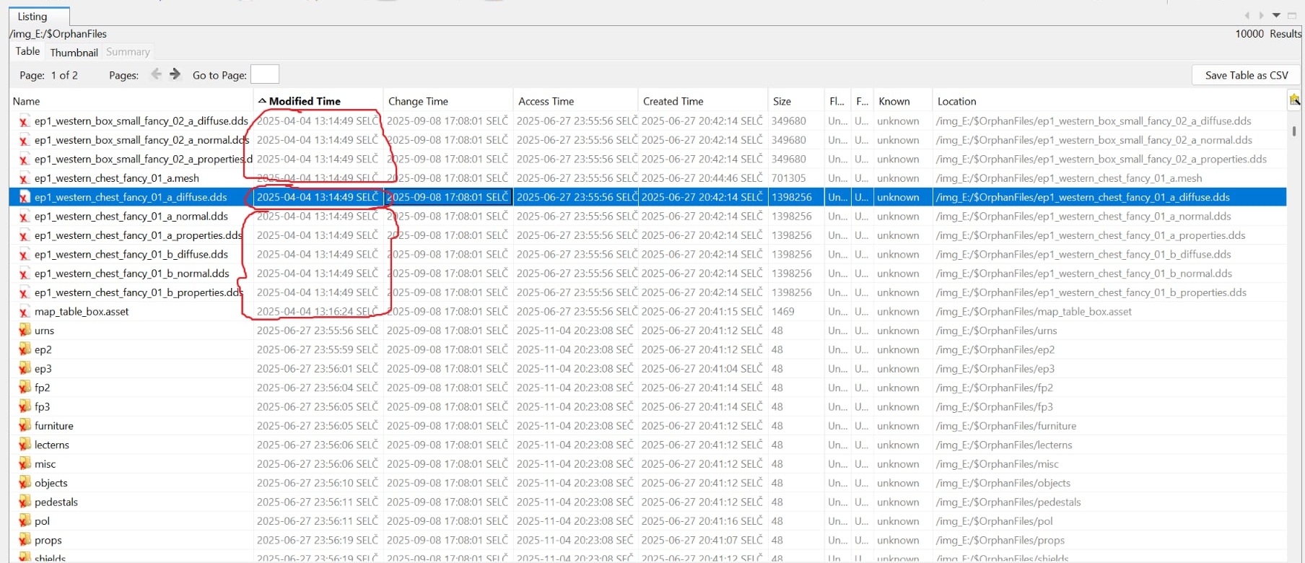
Task: Sort by the Created Time column header
Action: click(x=703, y=101)
